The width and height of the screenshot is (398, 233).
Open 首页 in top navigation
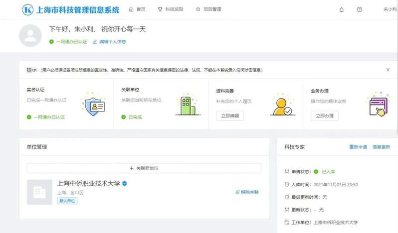138,9
